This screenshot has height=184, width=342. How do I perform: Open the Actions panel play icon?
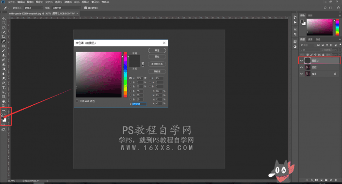click(x=295, y=22)
